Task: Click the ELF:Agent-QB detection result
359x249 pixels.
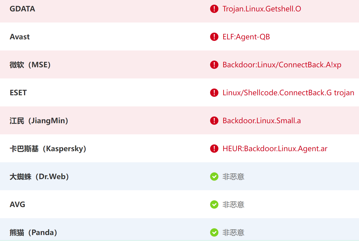Action: click(x=246, y=37)
